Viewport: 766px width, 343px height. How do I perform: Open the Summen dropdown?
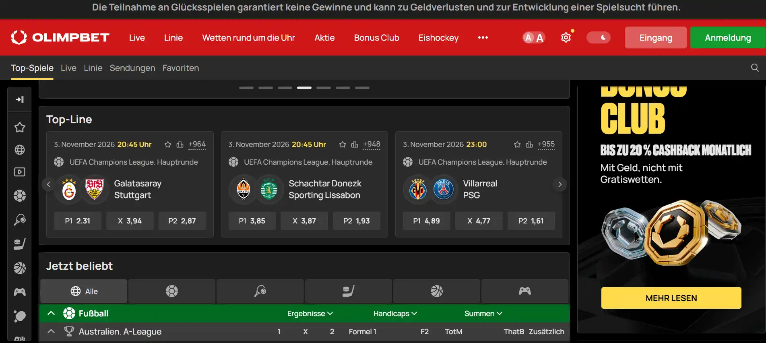pyautogui.click(x=483, y=314)
